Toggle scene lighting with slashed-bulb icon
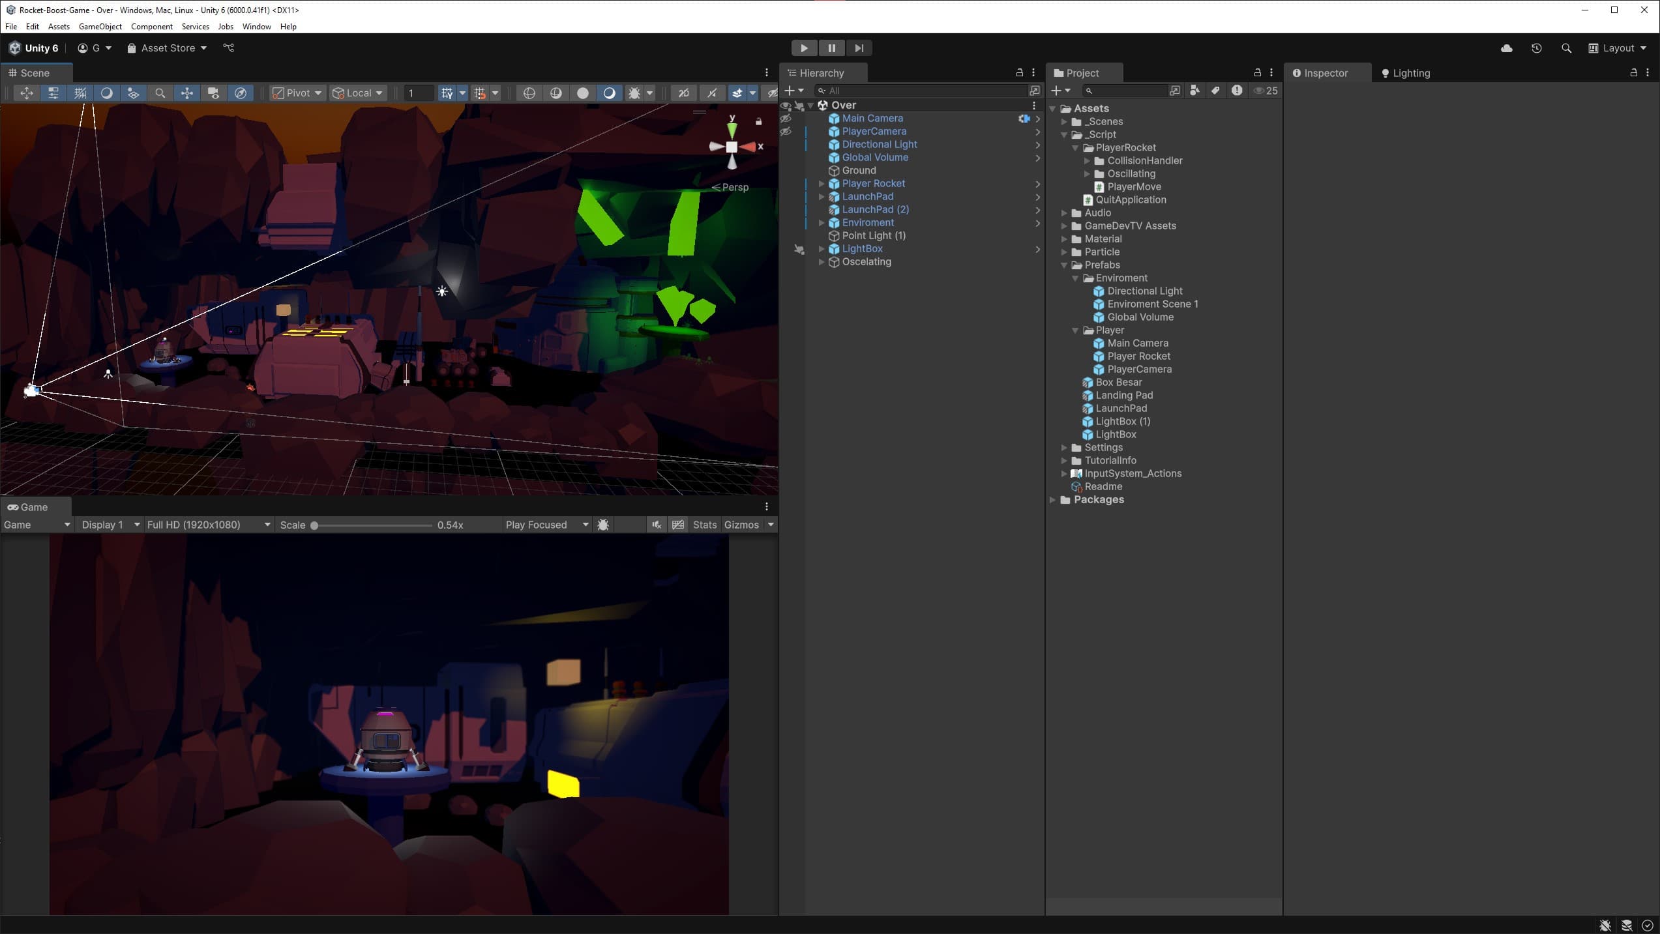This screenshot has width=1660, height=934. [711, 93]
